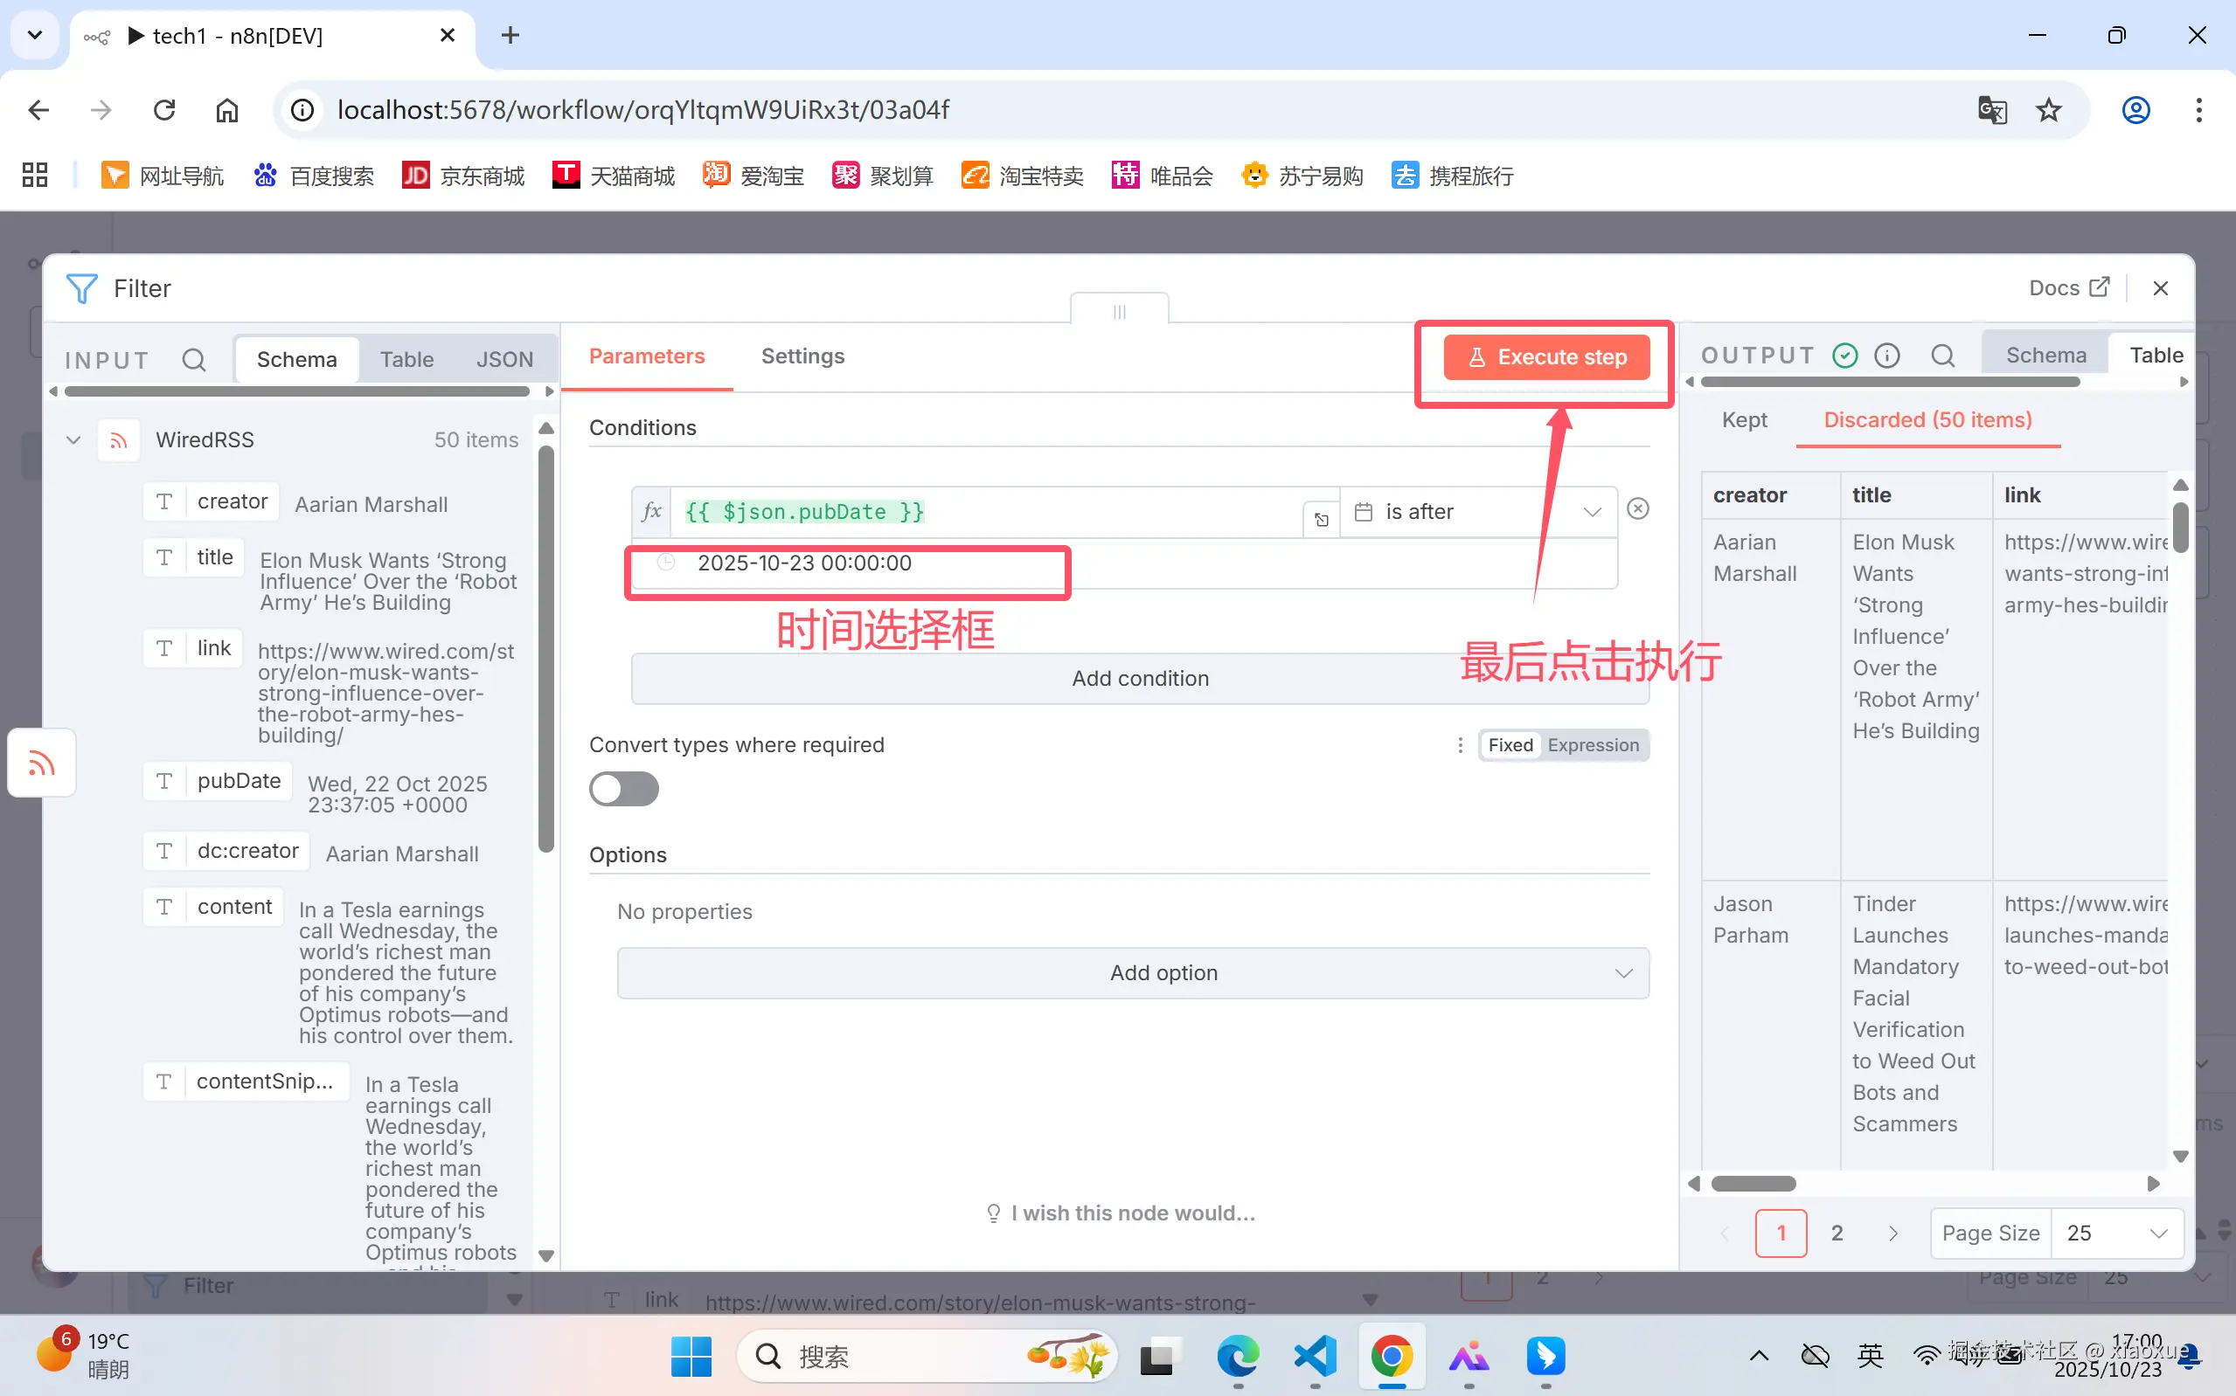Image resolution: width=2236 pixels, height=1396 pixels.
Task: Switch the value to Expression mode
Action: 1595,744
